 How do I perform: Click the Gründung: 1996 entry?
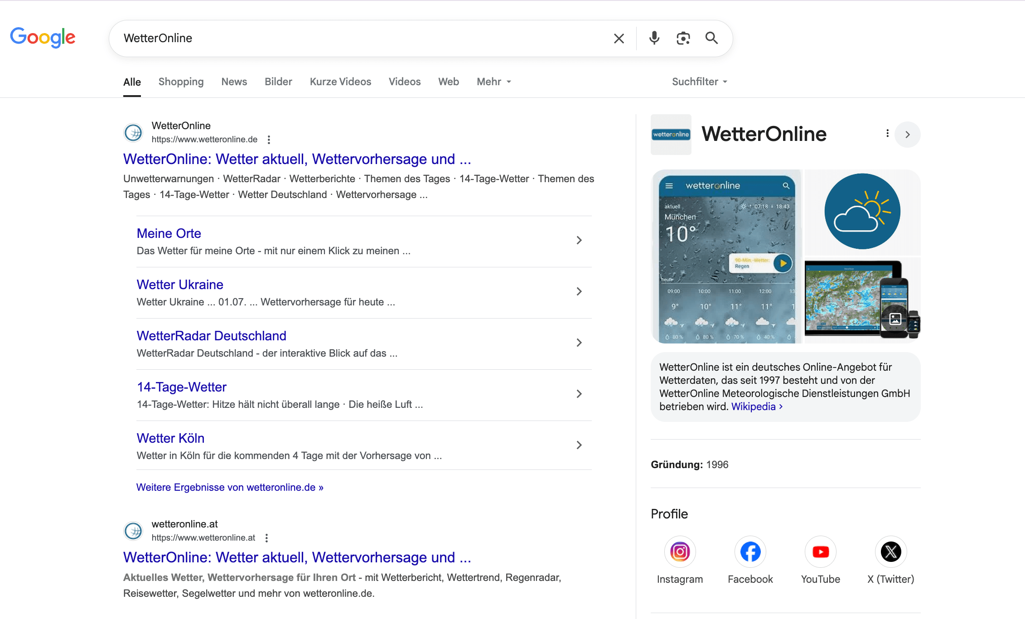point(690,464)
